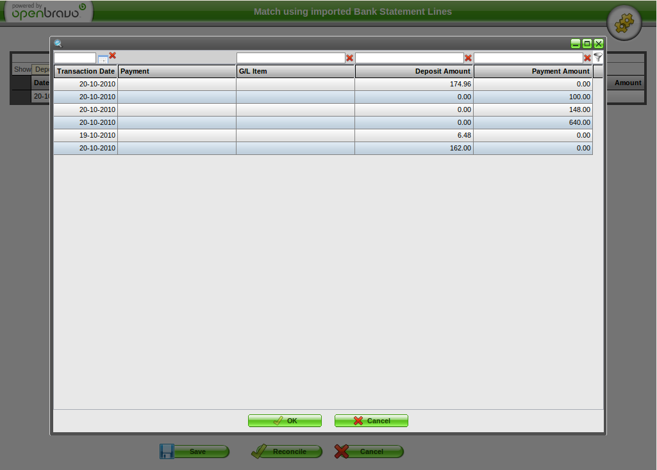Click the magnifier search icon in dialog title bar

[x=58, y=44]
